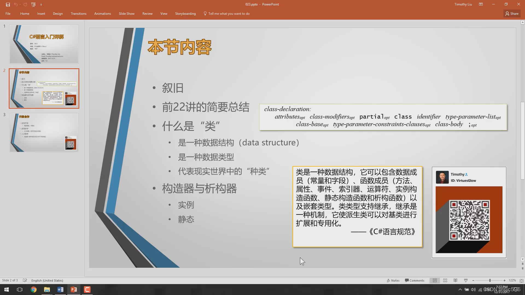Viewport: 525px width, 295px height.
Task: Open the Word app in taskbar
Action: pyautogui.click(x=60, y=290)
